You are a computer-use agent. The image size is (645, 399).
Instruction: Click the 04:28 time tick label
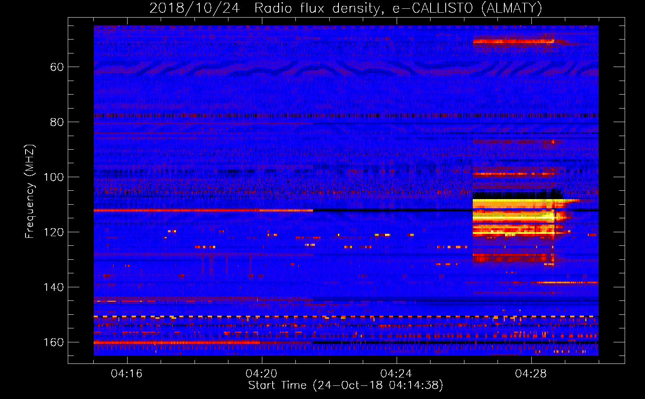pos(531,373)
